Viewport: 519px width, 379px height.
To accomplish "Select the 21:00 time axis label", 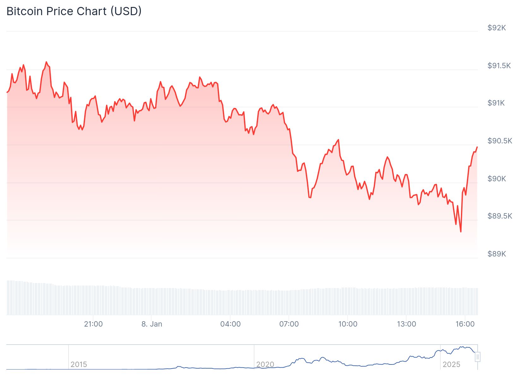I will (x=93, y=324).
